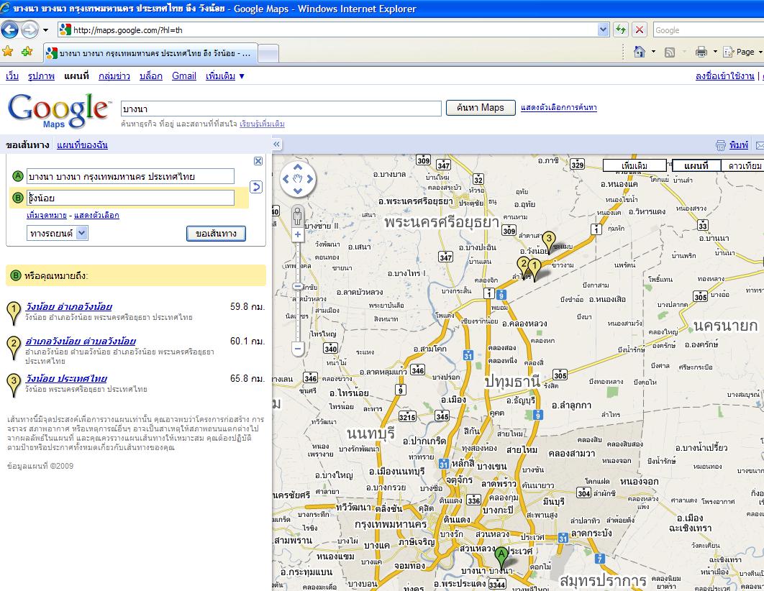Image resolution: width=764 pixels, height=591 pixels.
Task: Open the เรียนรู้เพิ่มเติม link
Action: (x=262, y=124)
